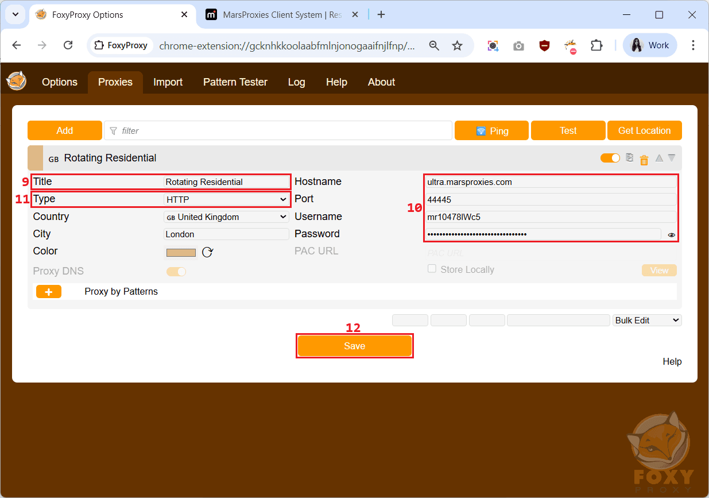
Task: Reveal the password with the eye icon
Action: coord(672,235)
